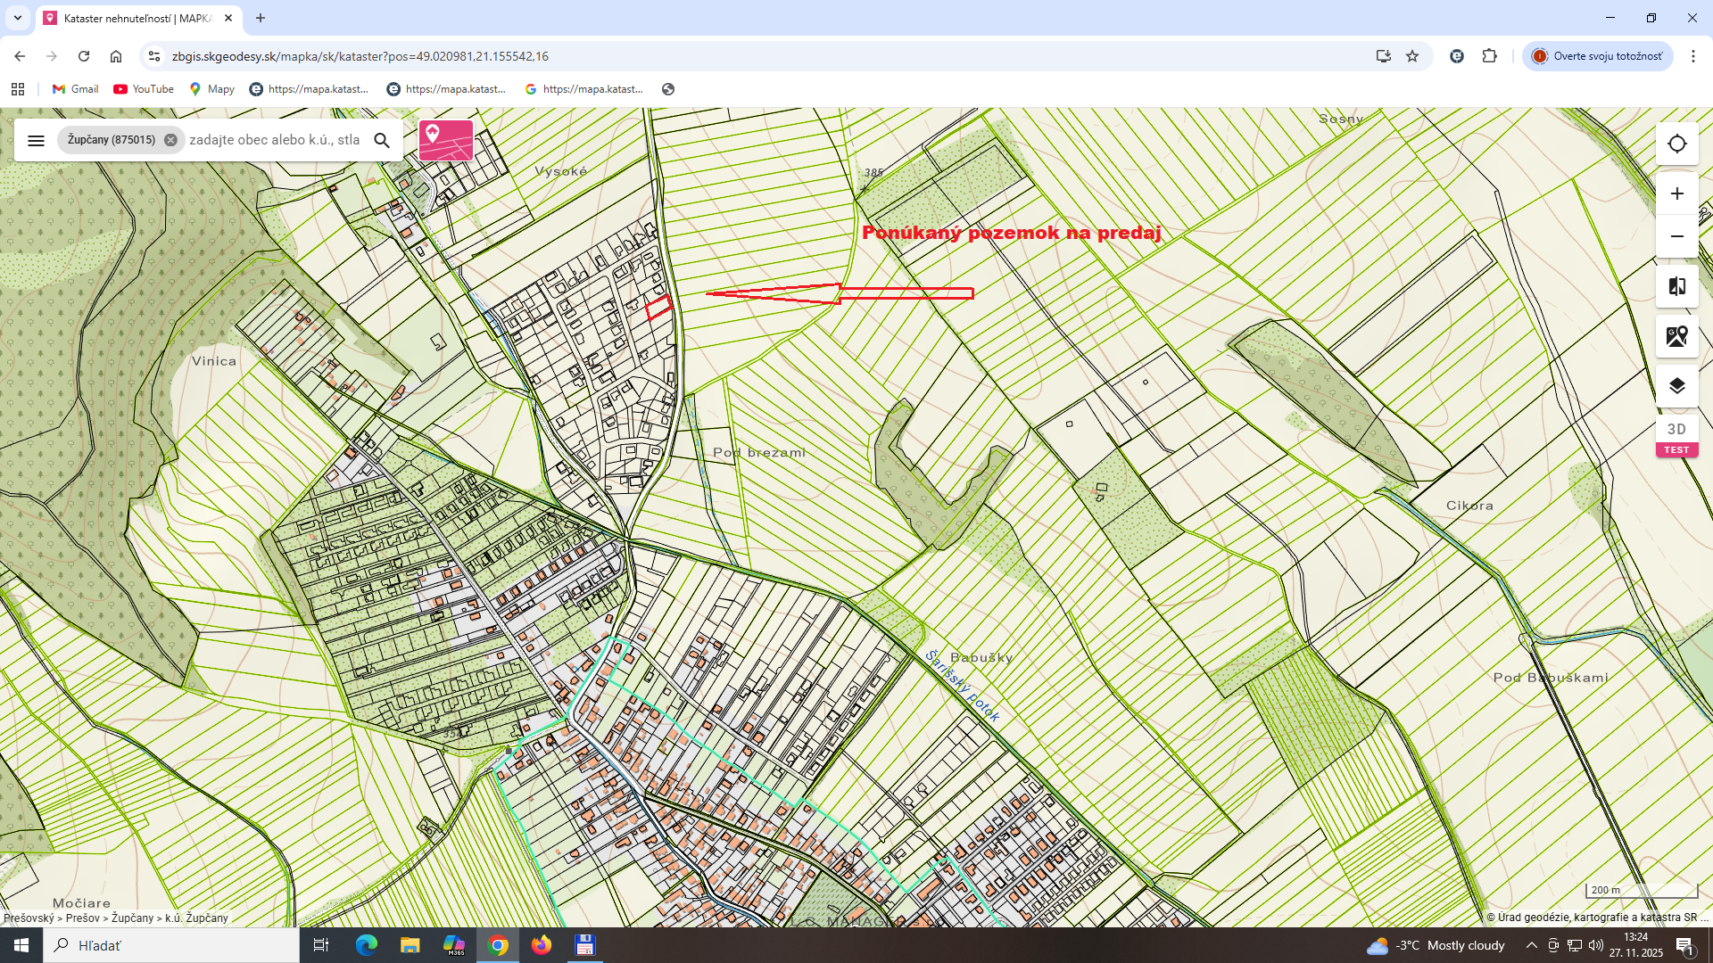Switch to orthophoto imagery view
Image resolution: width=1713 pixels, height=963 pixels.
point(1676,336)
